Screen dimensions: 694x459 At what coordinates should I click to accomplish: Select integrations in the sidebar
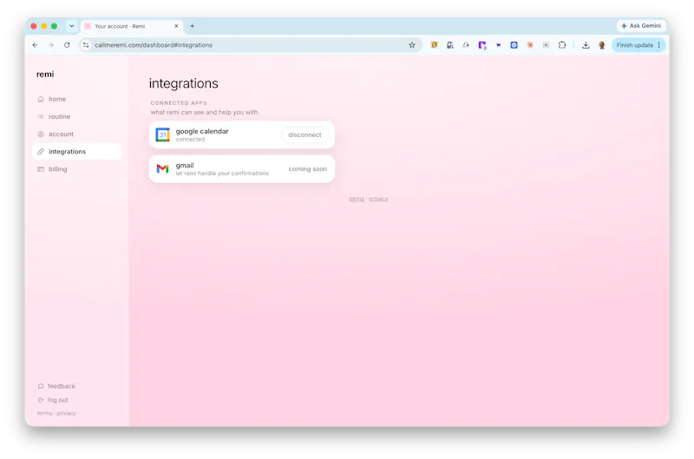[76, 151]
